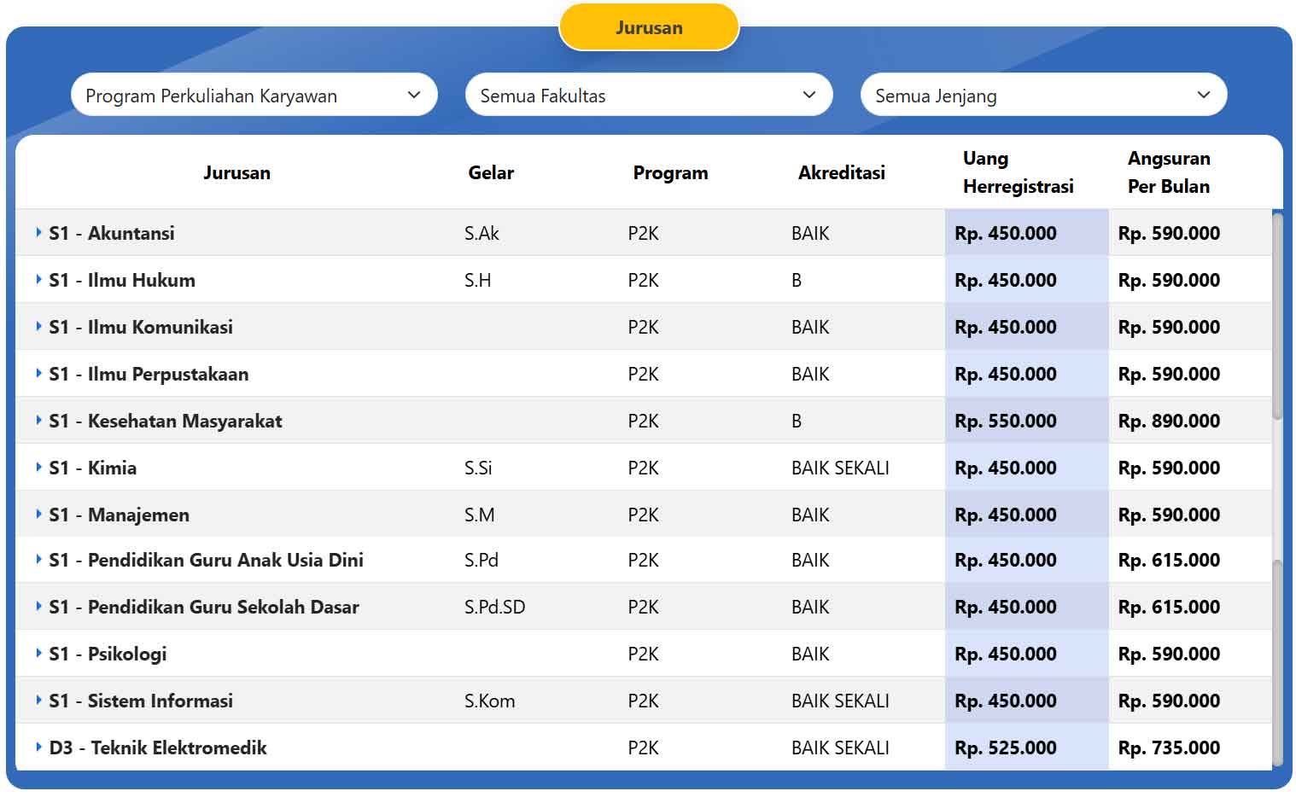Screen dimensions: 1296x797
Task: Expand the S1 - Manajemen row arrow
Action: point(38,514)
